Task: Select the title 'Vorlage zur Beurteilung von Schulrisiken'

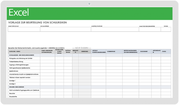Action: pos(37,22)
